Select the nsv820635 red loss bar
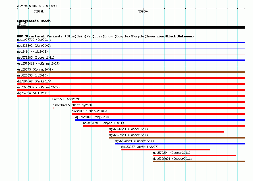253x181 pixels. coord(131,78)
